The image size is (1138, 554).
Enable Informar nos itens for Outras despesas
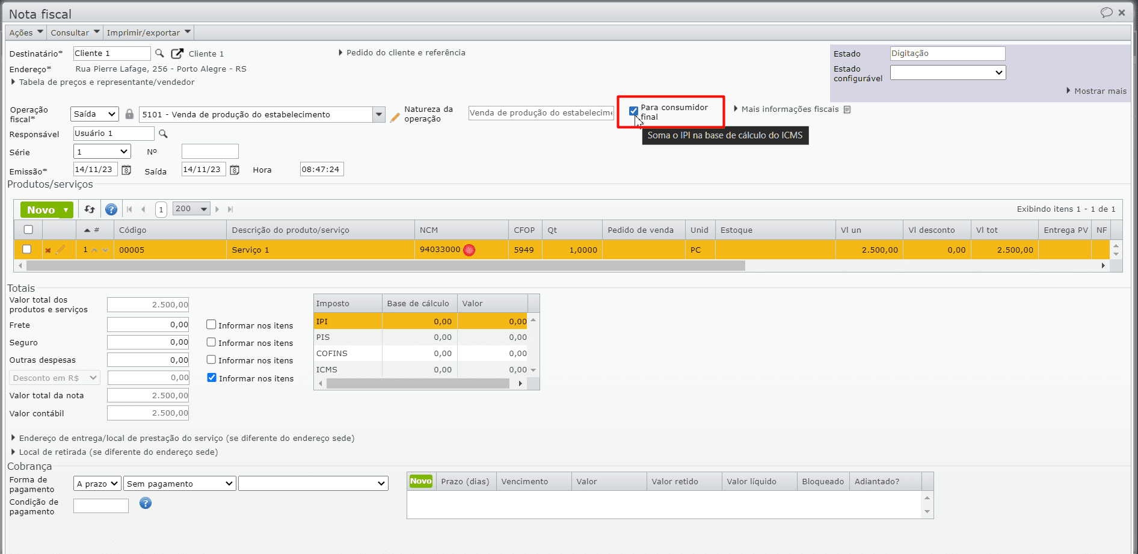click(211, 359)
